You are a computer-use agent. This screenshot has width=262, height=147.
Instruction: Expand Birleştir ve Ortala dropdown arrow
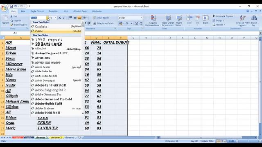click(x=115, y=23)
